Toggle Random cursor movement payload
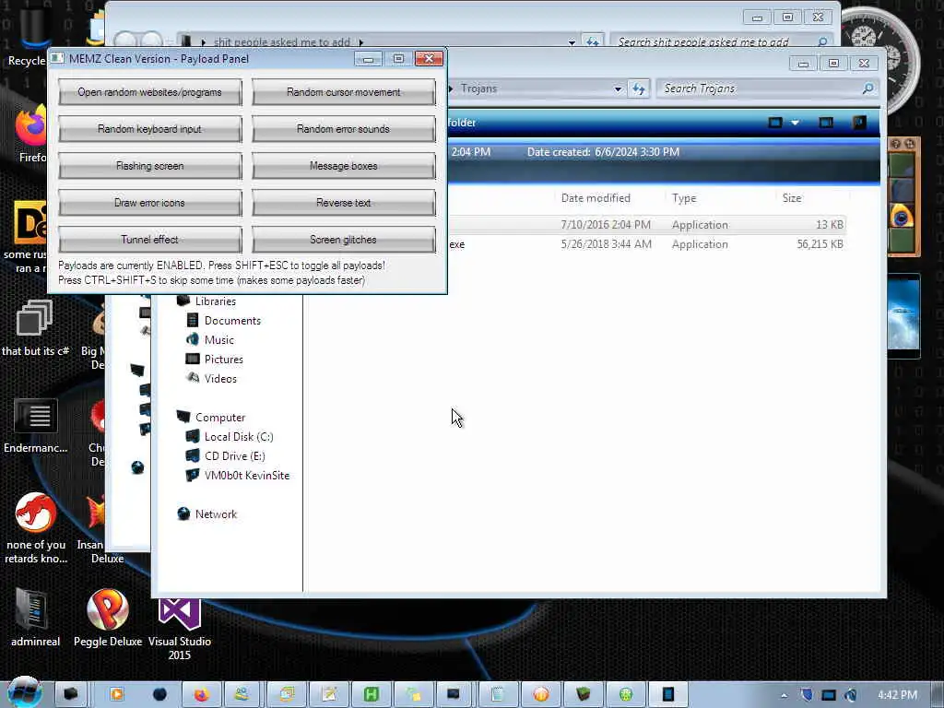Viewport: 944px width, 708px height. point(343,92)
